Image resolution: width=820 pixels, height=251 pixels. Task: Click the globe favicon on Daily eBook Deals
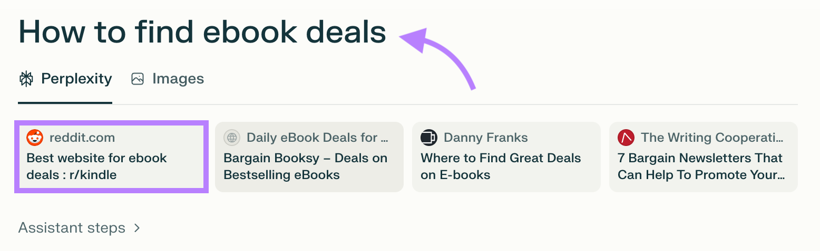point(232,138)
